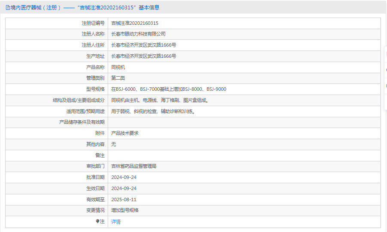Click the 结构及组成/主要组成成分 label
387x232 pixels.
click(79, 100)
